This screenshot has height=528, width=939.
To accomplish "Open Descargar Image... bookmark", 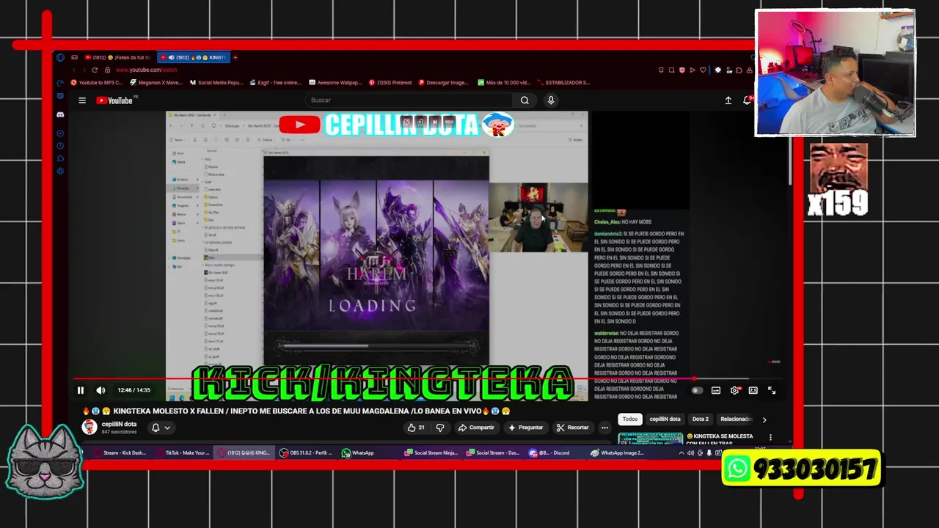I will coord(444,83).
